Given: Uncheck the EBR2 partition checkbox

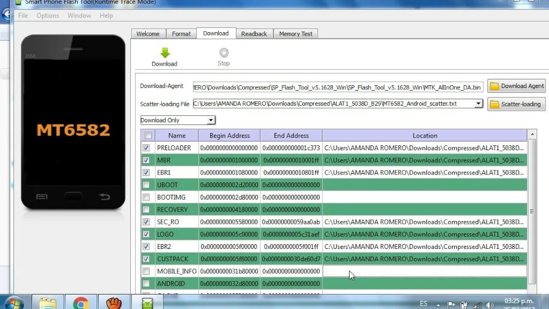Looking at the screenshot, I should [146, 247].
